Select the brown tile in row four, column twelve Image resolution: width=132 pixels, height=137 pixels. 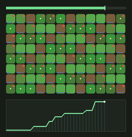121,49
